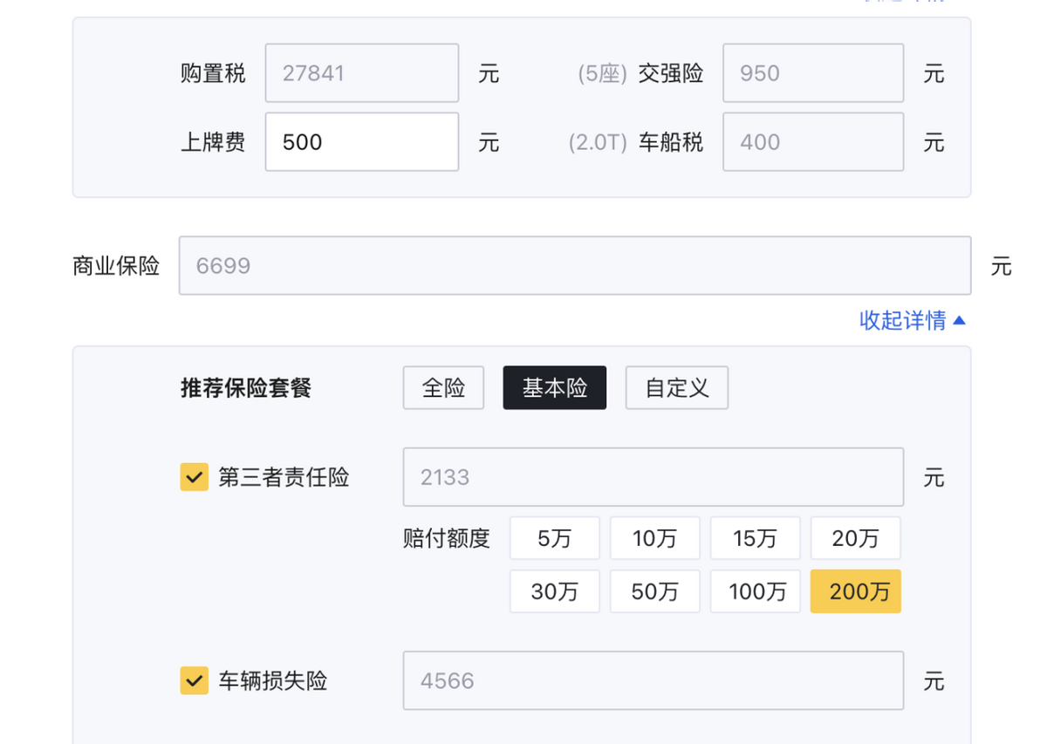1047x744 pixels.
Task: Set compensation amount to 30万
Action: (x=554, y=592)
